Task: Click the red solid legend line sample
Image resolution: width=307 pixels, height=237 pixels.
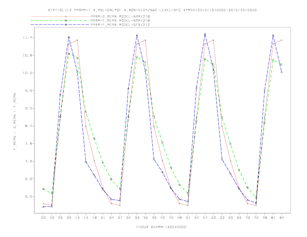Action: click(60, 16)
